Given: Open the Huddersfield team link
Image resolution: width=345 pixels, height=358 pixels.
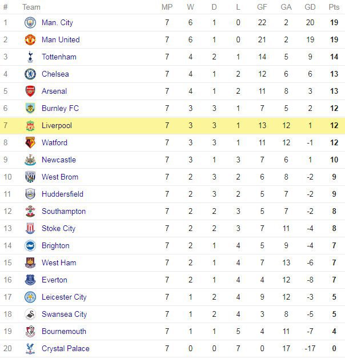Looking at the screenshot, I should [x=62, y=194].
